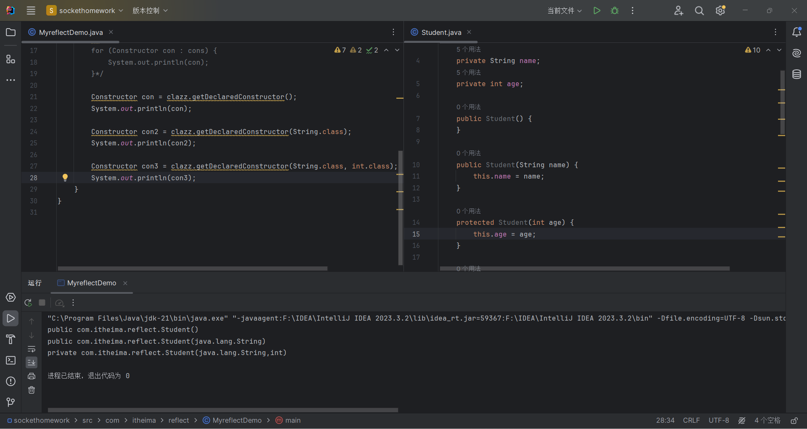Click the 运行 panel title

click(x=34, y=283)
